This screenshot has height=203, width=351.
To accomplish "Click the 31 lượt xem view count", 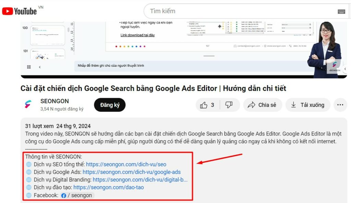I will click(x=39, y=126).
